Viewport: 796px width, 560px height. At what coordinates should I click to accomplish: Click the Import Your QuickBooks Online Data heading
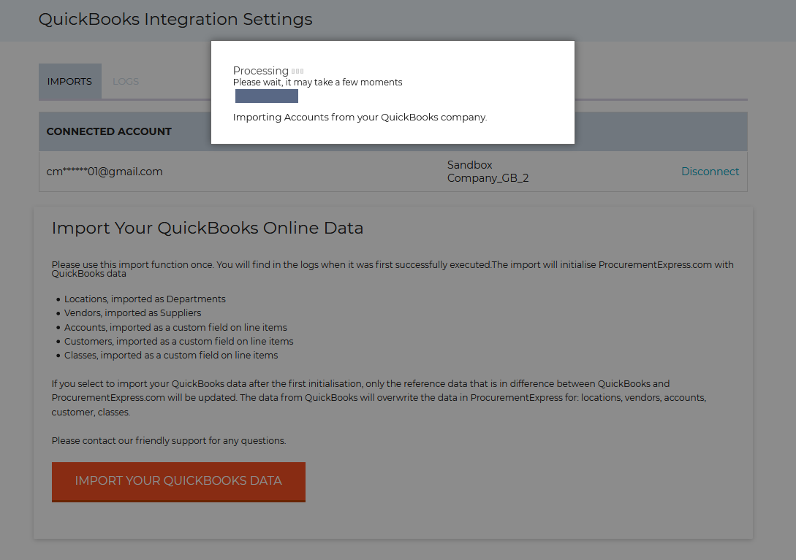(207, 228)
